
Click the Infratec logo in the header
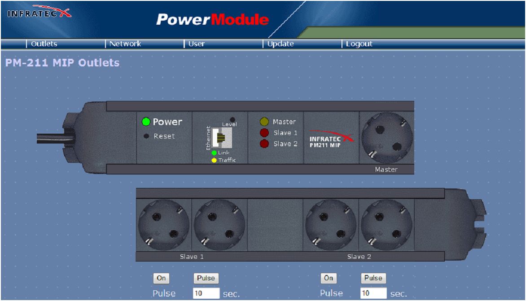point(39,12)
